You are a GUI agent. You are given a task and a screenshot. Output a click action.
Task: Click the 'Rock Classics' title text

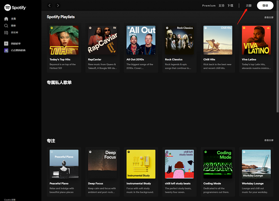coord(174,59)
